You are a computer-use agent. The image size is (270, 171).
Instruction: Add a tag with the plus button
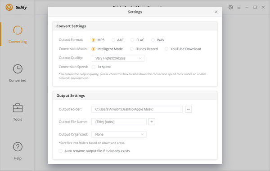coord(152,122)
